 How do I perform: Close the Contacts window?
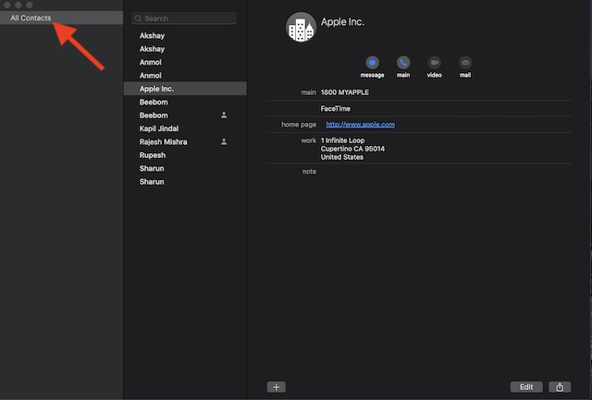(x=6, y=5)
